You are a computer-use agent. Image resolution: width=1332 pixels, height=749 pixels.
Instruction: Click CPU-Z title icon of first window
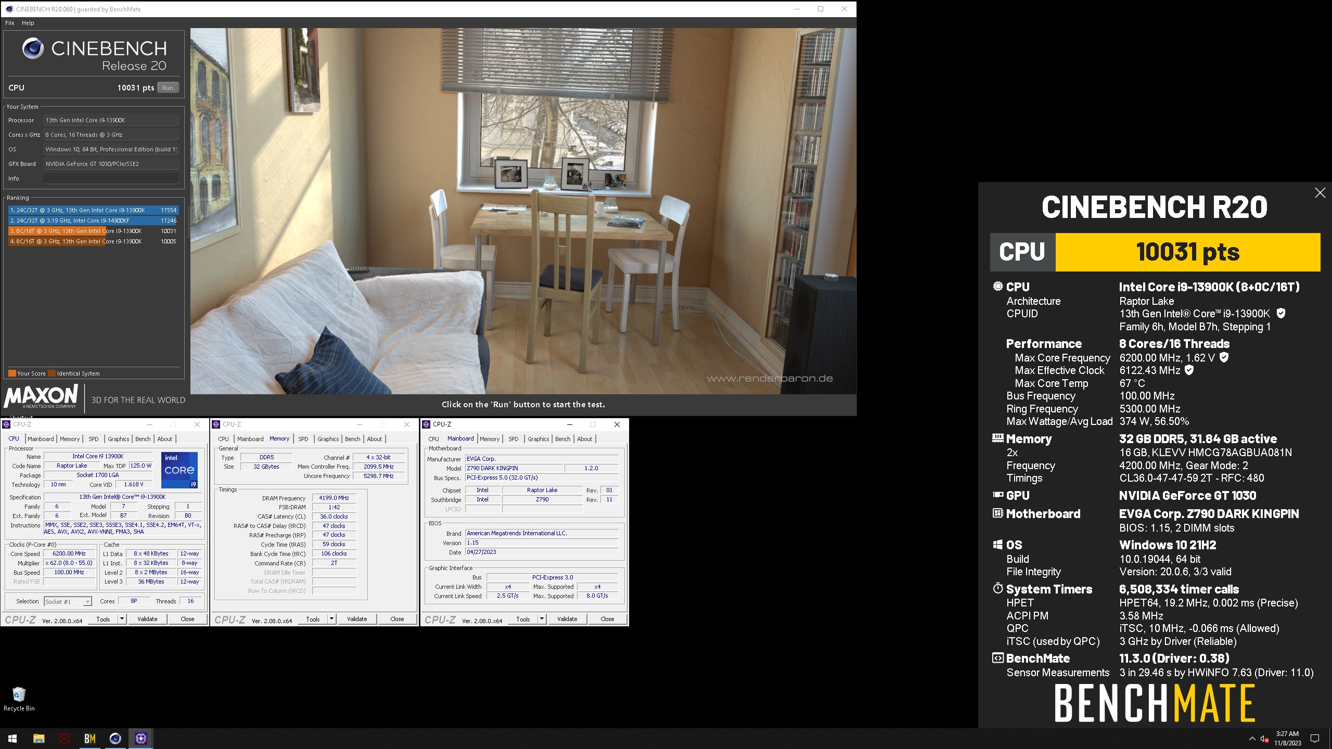point(6,424)
